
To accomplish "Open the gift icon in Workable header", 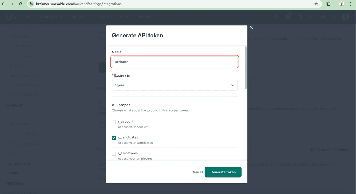I will pos(323,17).
